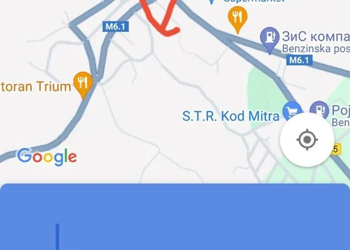Open the ЗиС компа place label

316,36
